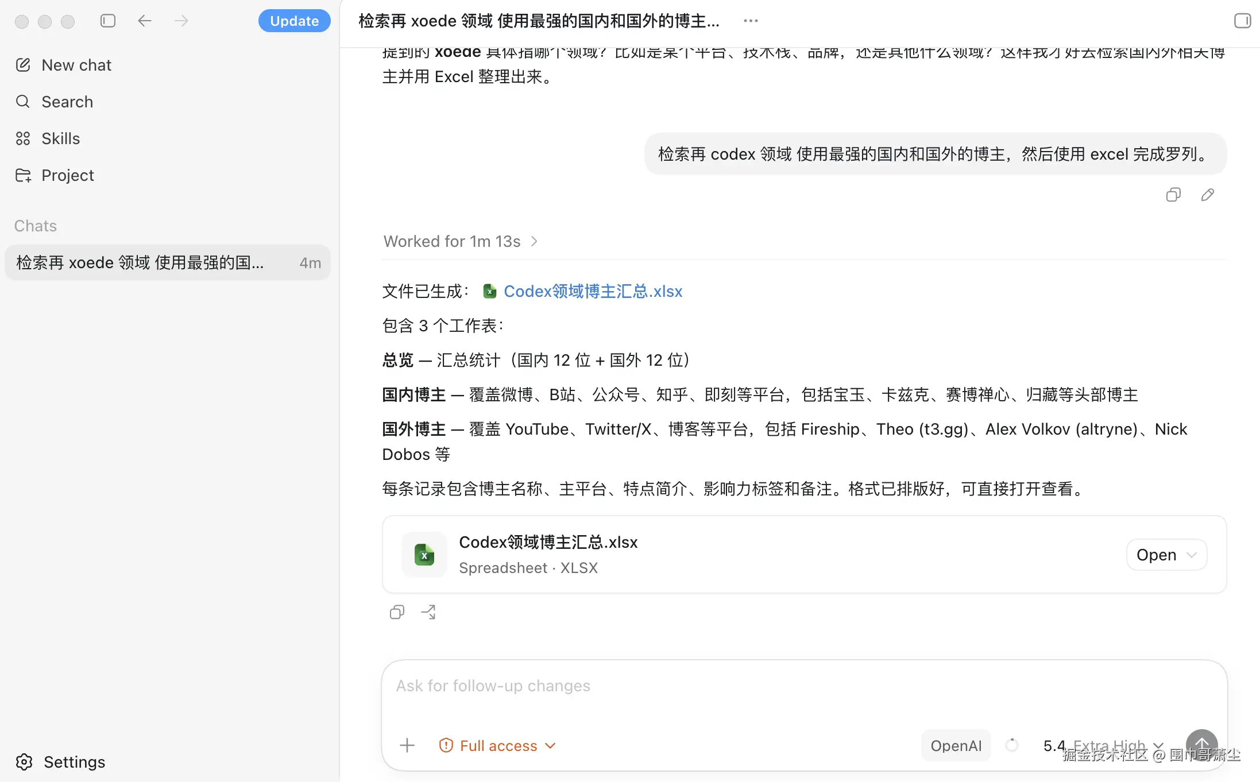Image resolution: width=1260 pixels, height=782 pixels.
Task: Click the Search magnifier icon
Action: (x=23, y=102)
